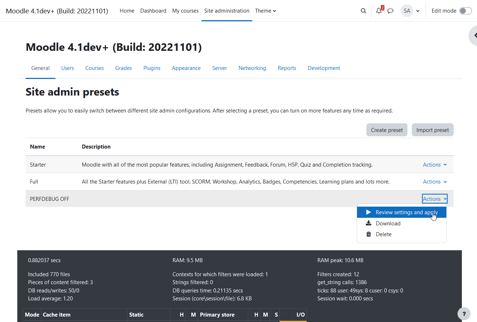The height and width of the screenshot is (322, 477).
Task: Click the 'Load average: 1.20' text
Action: coord(50,298)
